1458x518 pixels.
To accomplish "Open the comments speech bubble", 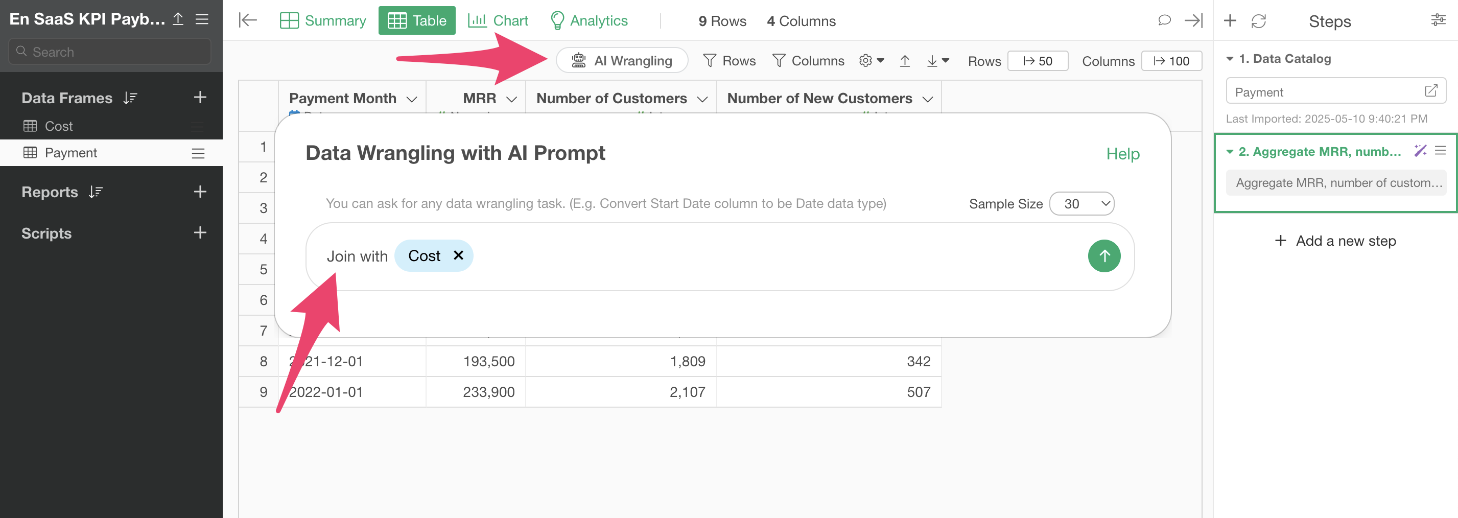I will click(x=1164, y=20).
